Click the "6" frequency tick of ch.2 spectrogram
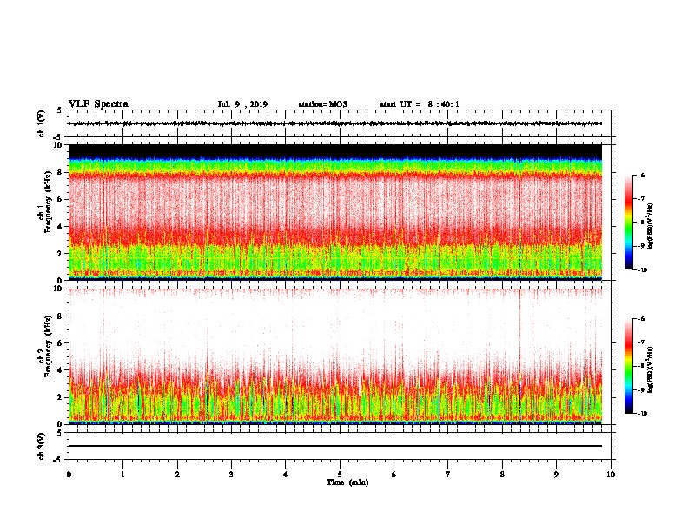Screen dimensions: 688x532 (61, 342)
